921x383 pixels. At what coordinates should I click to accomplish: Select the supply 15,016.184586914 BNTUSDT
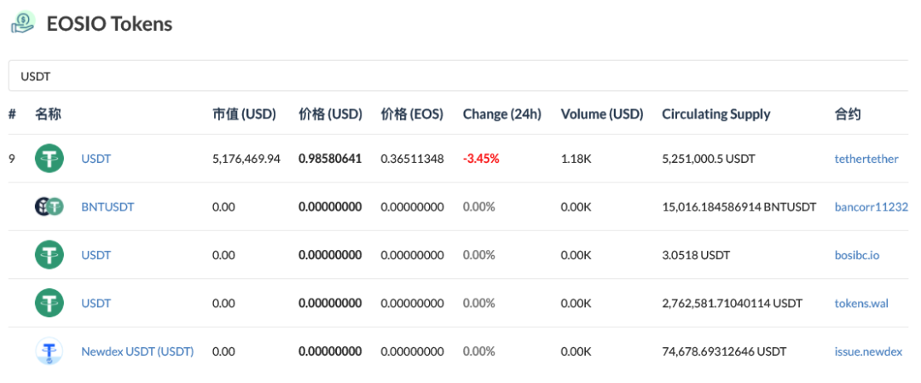coord(739,206)
